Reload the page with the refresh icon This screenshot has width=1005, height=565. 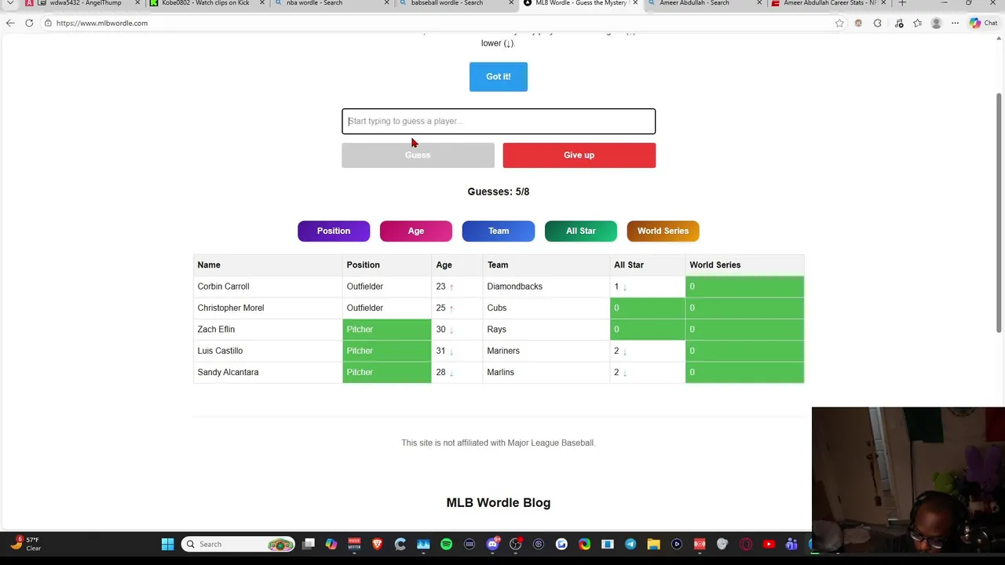pyautogui.click(x=29, y=23)
